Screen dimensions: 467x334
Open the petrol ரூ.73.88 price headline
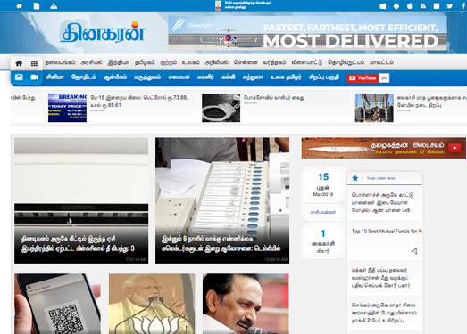[139, 101]
